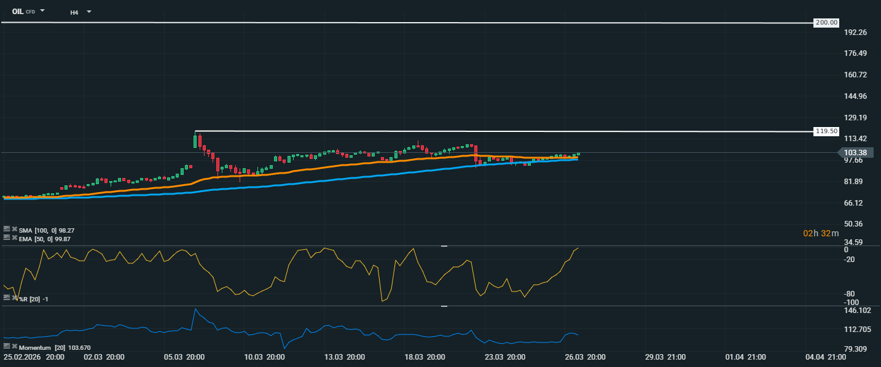Close the %R indicator panel
881x367 pixels.
(14, 297)
